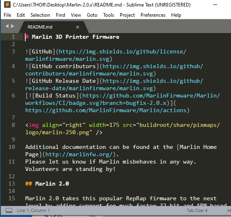231x217 pixels.
Task: Click the '[GitHub Release Date]' label text
Action: point(64,81)
